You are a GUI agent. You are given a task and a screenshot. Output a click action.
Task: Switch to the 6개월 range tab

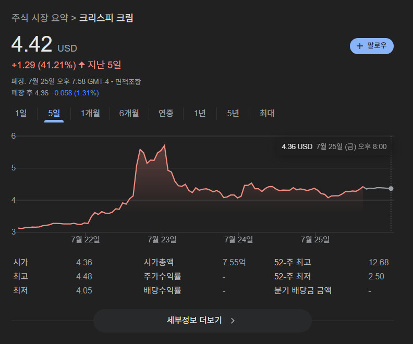pyautogui.click(x=129, y=113)
